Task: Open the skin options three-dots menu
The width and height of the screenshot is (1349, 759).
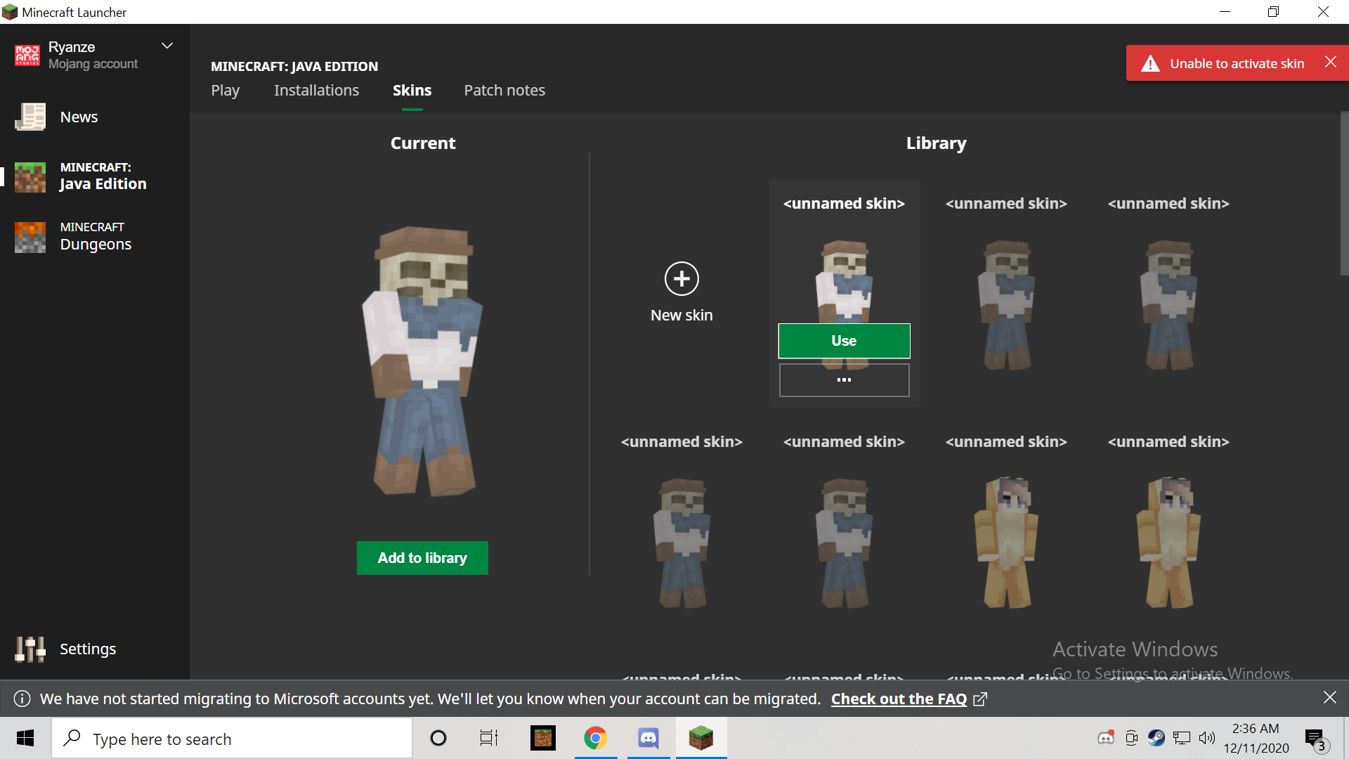Action: point(844,379)
